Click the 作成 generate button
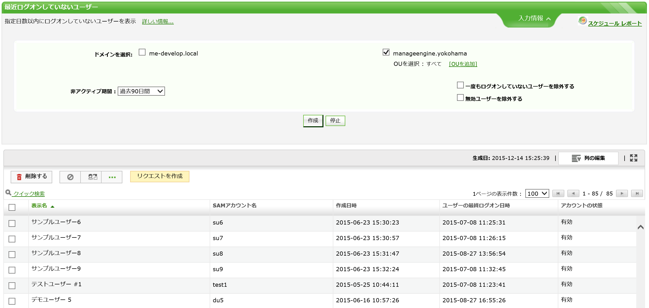Screen dimensions: 649x308 [313, 121]
